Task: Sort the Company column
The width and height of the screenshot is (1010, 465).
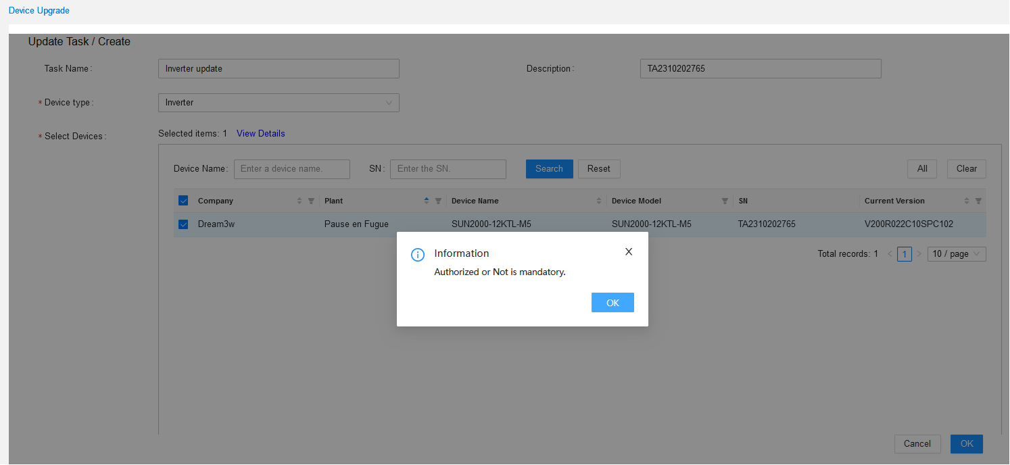Action: (299, 201)
